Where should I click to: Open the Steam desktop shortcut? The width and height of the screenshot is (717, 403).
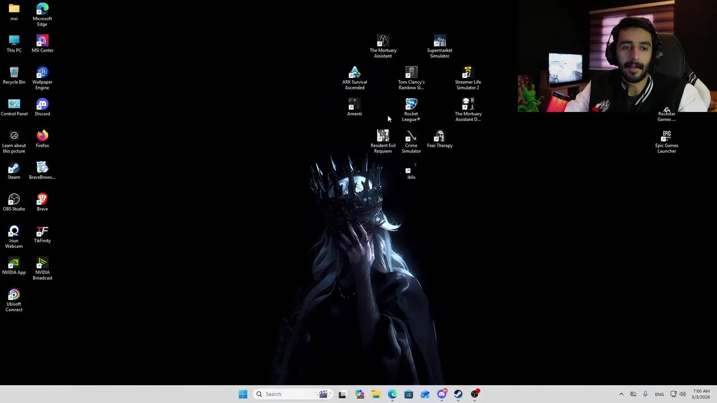click(x=14, y=171)
